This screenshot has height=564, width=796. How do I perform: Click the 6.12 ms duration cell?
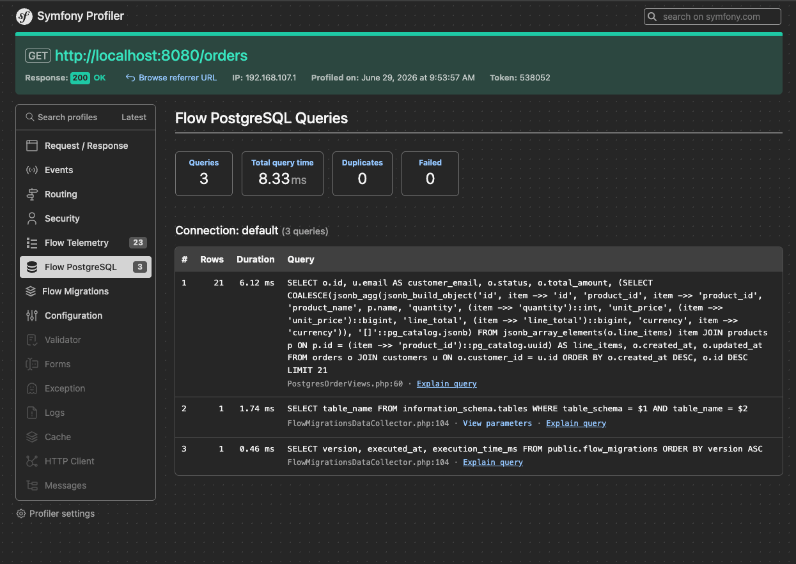coord(256,282)
